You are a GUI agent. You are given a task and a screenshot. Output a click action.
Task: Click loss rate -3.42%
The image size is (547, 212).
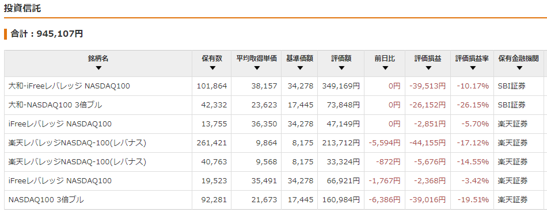(475, 180)
